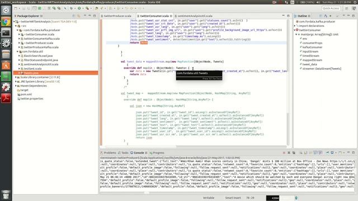Image resolution: width=358 pixels, height=201 pixels.
Task: Collapse com.fordata.kafka.producer package arrow
Action: click(17, 30)
